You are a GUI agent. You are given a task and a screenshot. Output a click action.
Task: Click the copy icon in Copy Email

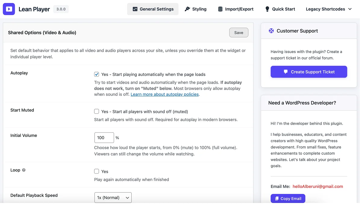pos(277,199)
